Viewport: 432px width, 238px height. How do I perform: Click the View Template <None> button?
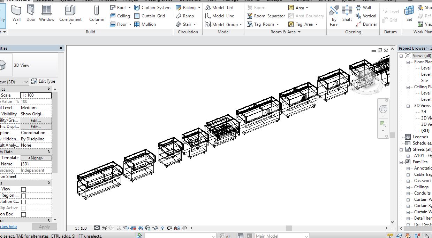pyautogui.click(x=36, y=158)
